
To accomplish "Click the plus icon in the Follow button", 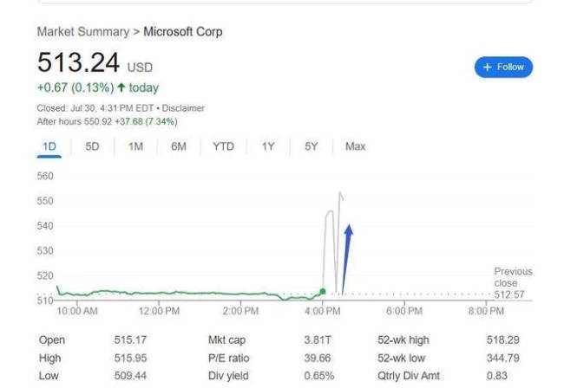I will 487,67.
